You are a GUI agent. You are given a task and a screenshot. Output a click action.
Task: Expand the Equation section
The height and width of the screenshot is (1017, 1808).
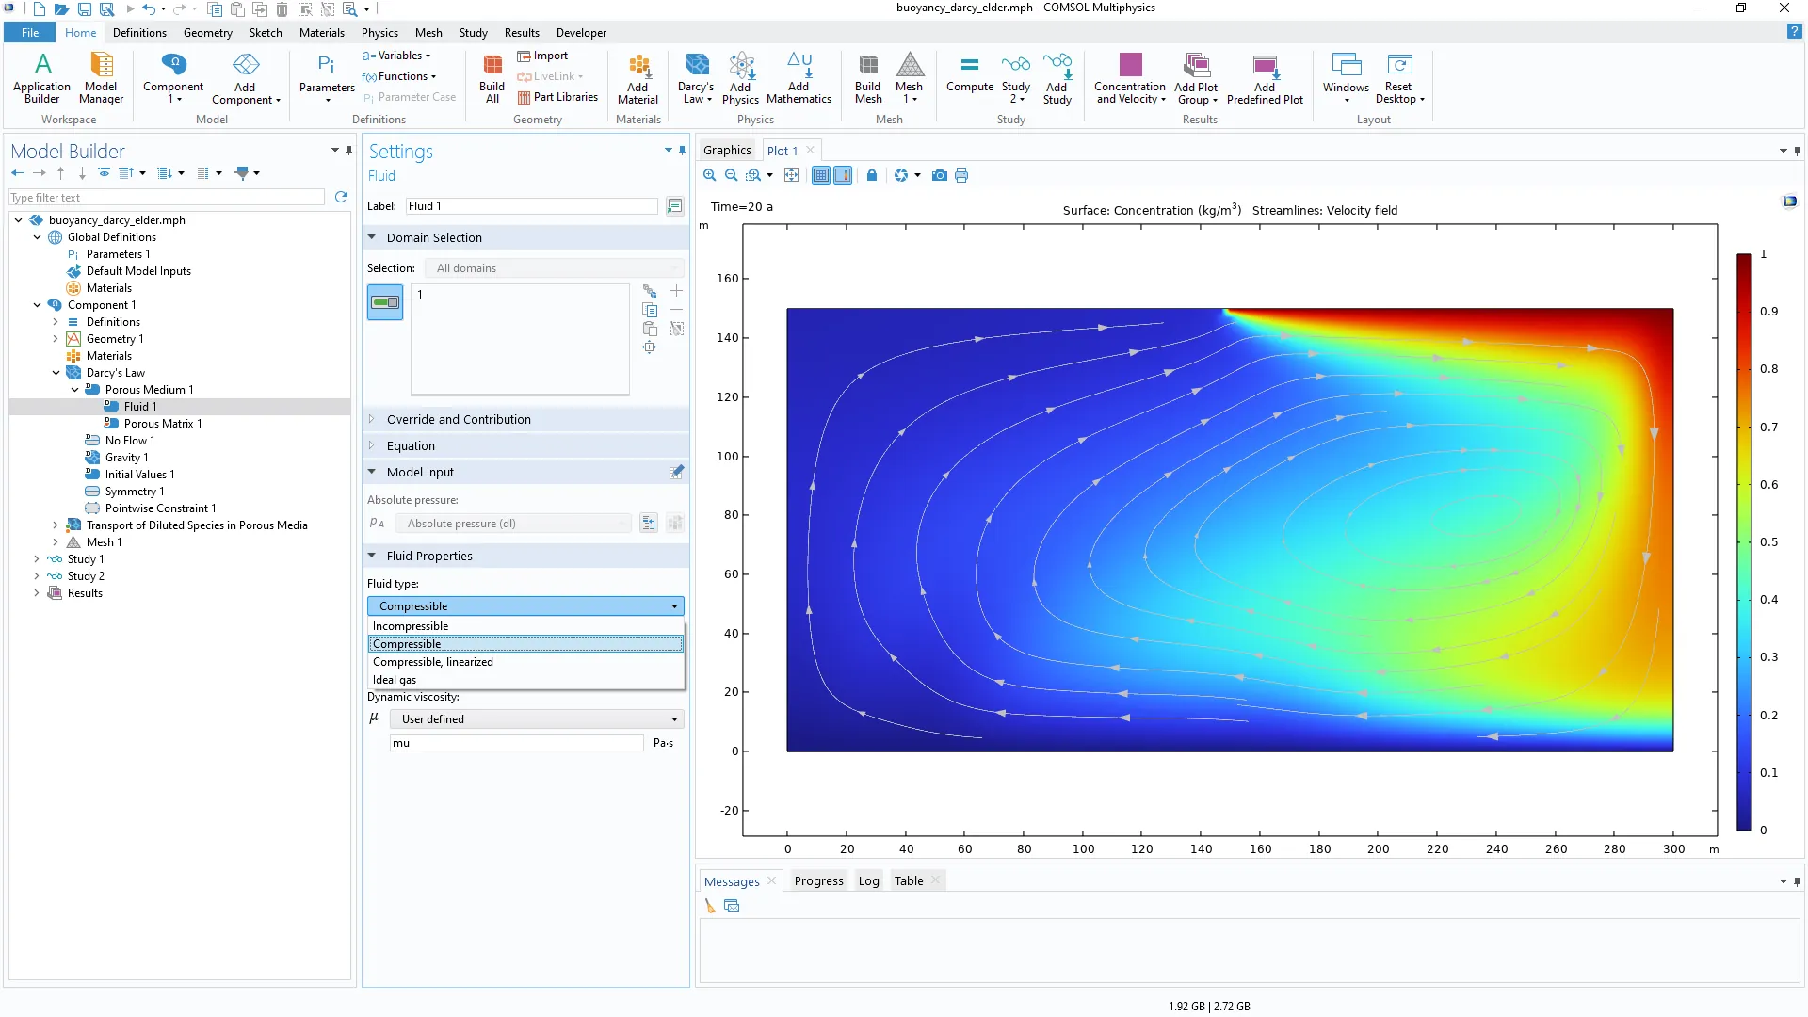pos(412,445)
